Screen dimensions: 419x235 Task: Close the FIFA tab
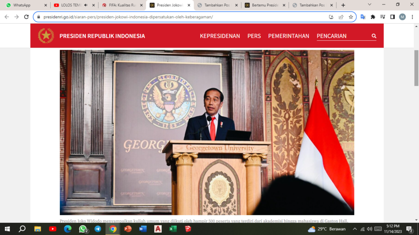(141, 5)
